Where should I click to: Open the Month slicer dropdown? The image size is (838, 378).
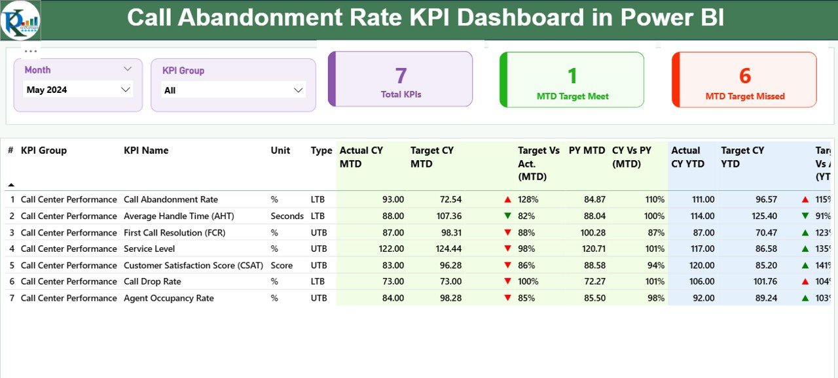pos(129,69)
